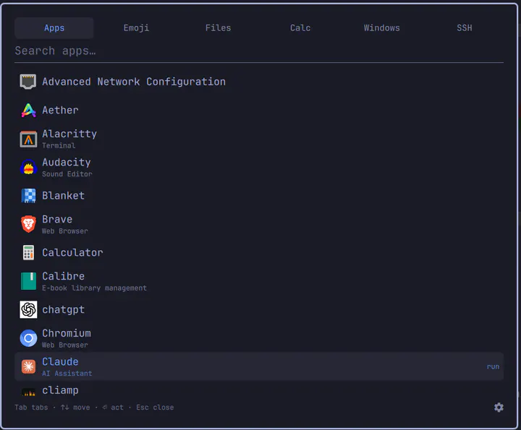Click the Chromium browser icon
This screenshot has height=430, width=521.
28,338
